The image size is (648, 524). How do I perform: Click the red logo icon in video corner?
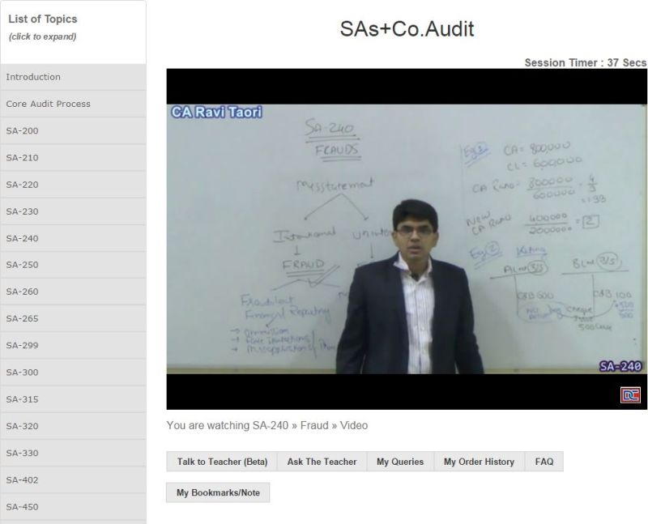pyautogui.click(x=630, y=394)
